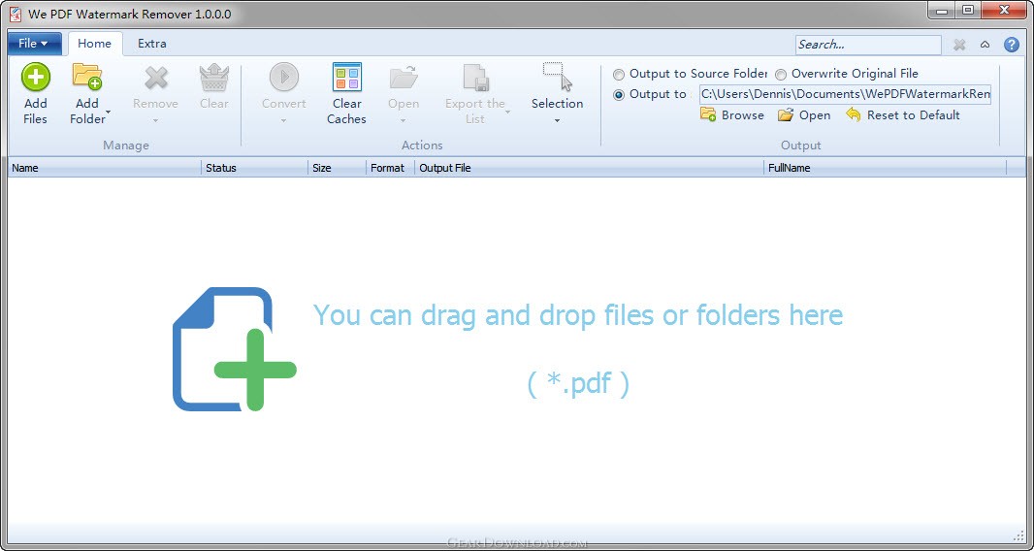The height and width of the screenshot is (551, 1034).
Task: Minimize the window
Action: click(x=942, y=11)
